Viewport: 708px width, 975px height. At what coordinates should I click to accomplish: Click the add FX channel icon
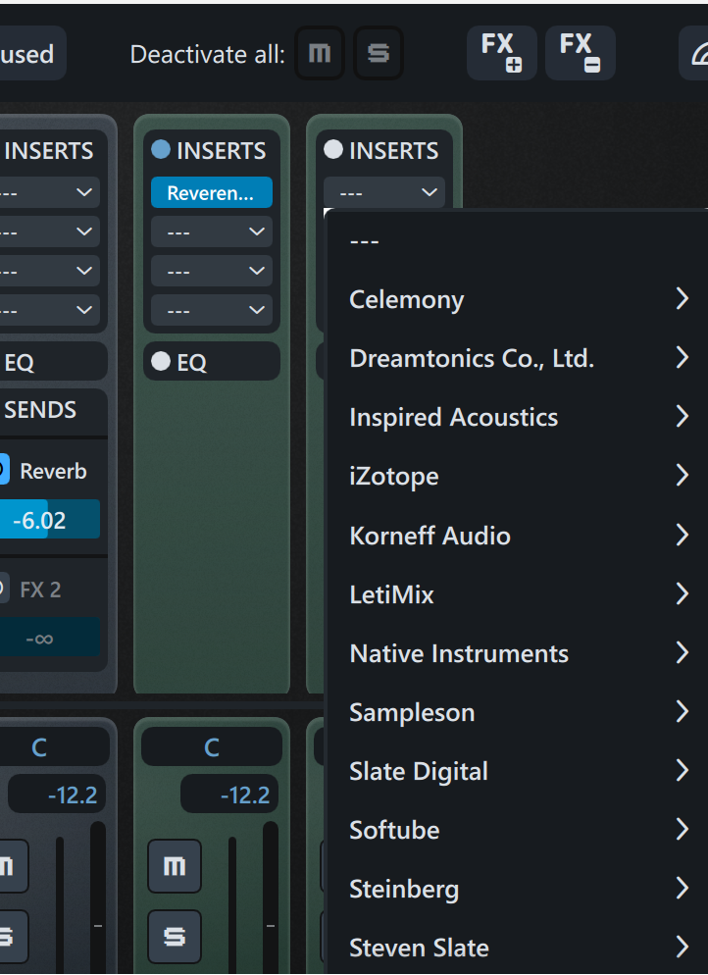(x=501, y=52)
